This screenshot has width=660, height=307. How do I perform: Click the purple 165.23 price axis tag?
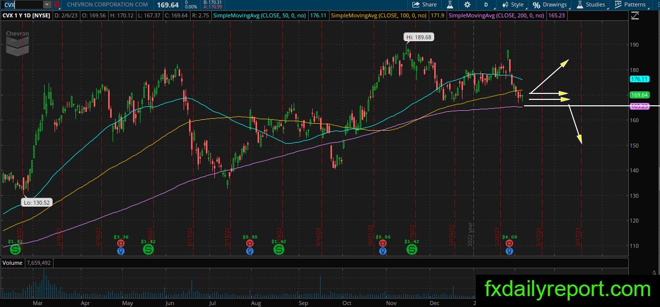(x=639, y=106)
